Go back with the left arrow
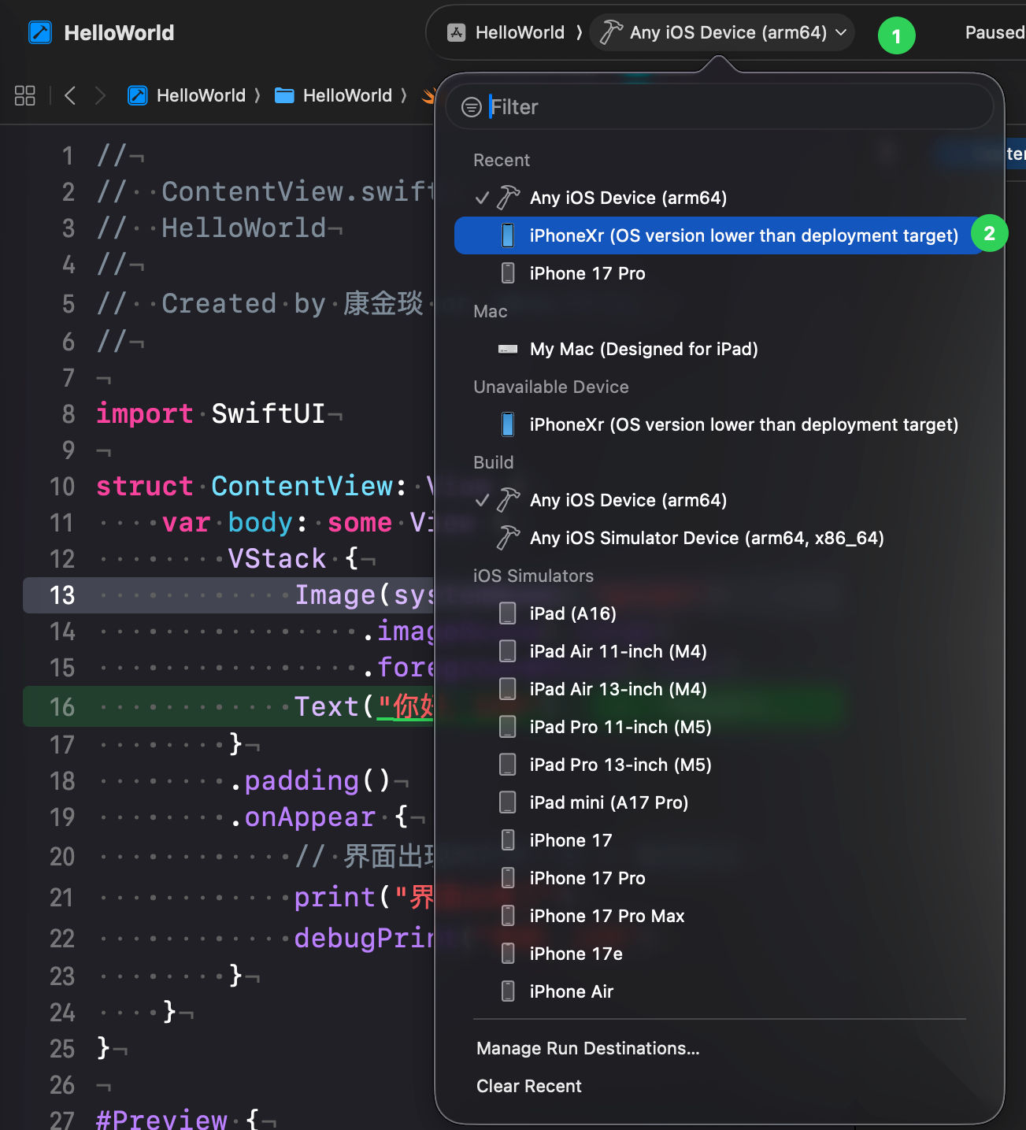Screen dimensions: 1026x1130 pyautogui.click(x=70, y=95)
